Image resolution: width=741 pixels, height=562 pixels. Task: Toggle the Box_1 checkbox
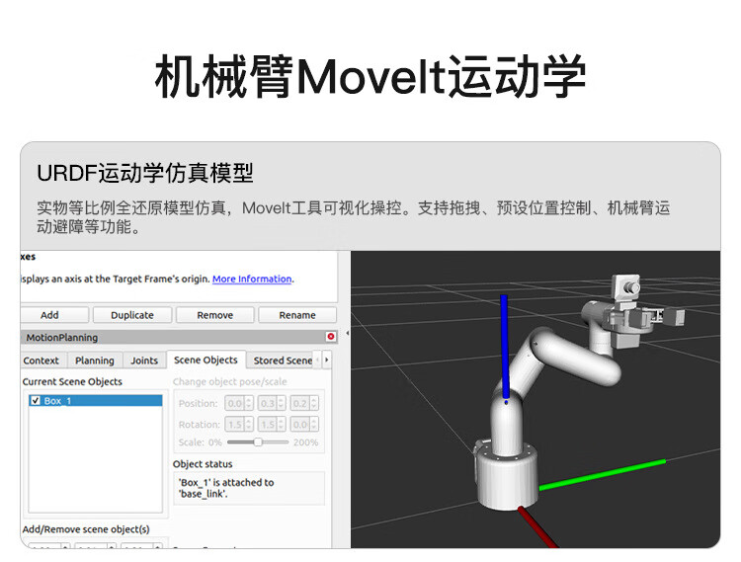[36, 400]
